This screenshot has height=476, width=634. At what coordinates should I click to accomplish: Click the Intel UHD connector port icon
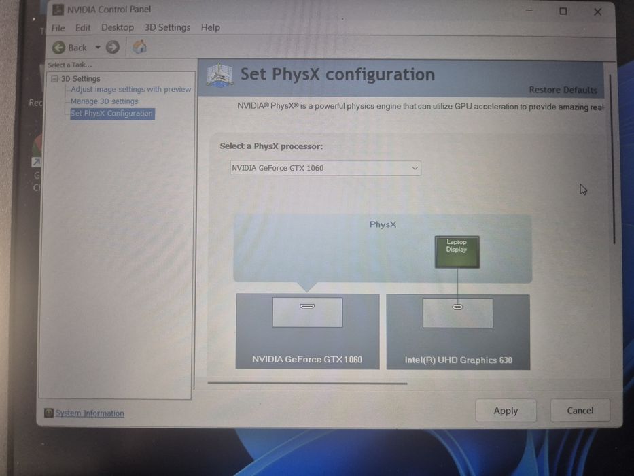click(x=457, y=307)
